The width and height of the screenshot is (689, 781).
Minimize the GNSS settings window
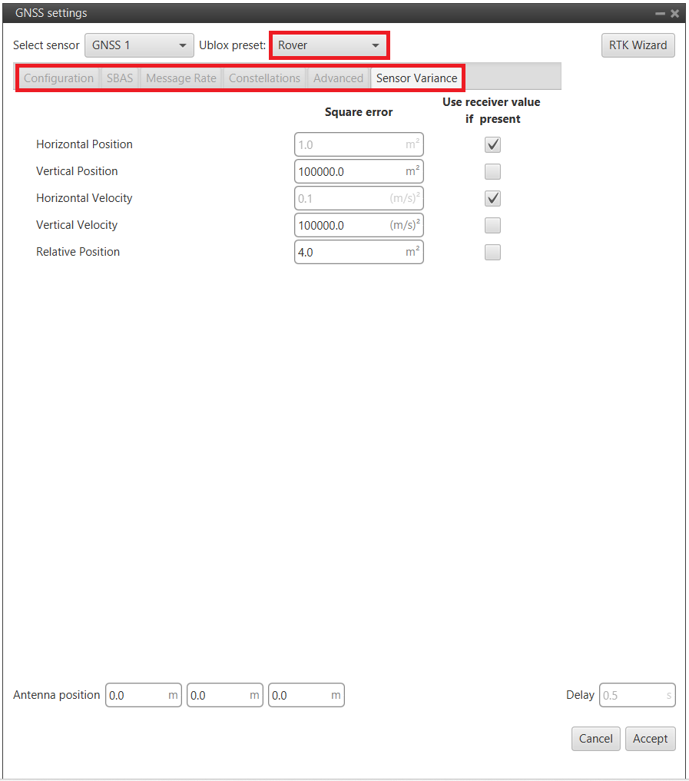(x=660, y=14)
